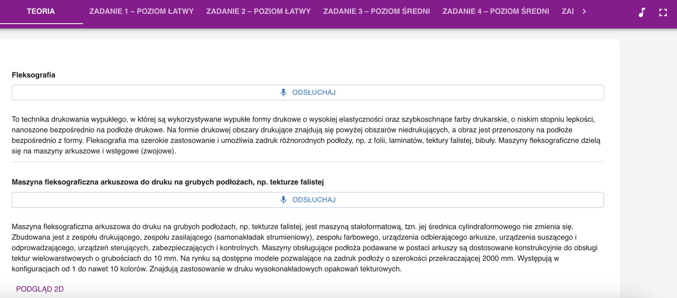Viewport: 677px width, 298px height.
Task: Select Zadanie 3 – Poziom średni tab
Action: (x=377, y=11)
